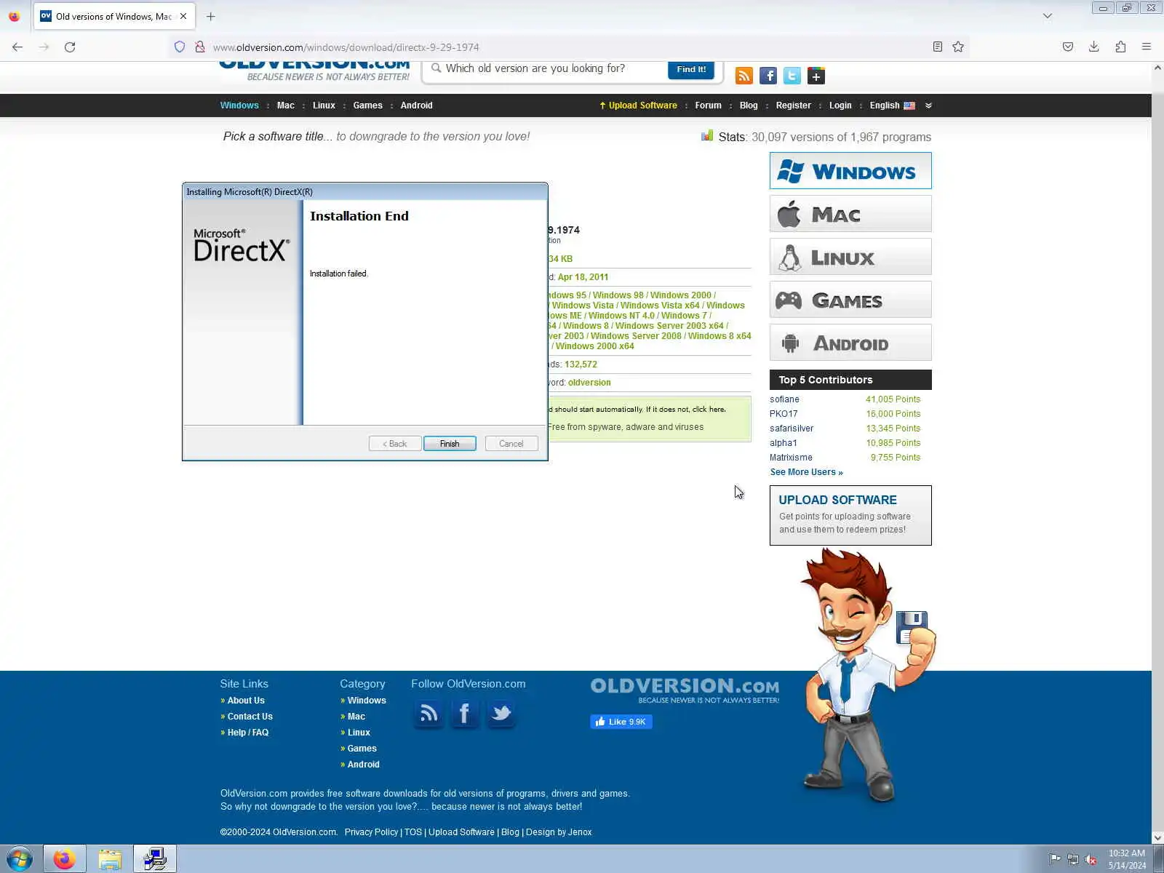Click the tracking protection shield icon
Screen dimensions: 1164x873
[180, 47]
